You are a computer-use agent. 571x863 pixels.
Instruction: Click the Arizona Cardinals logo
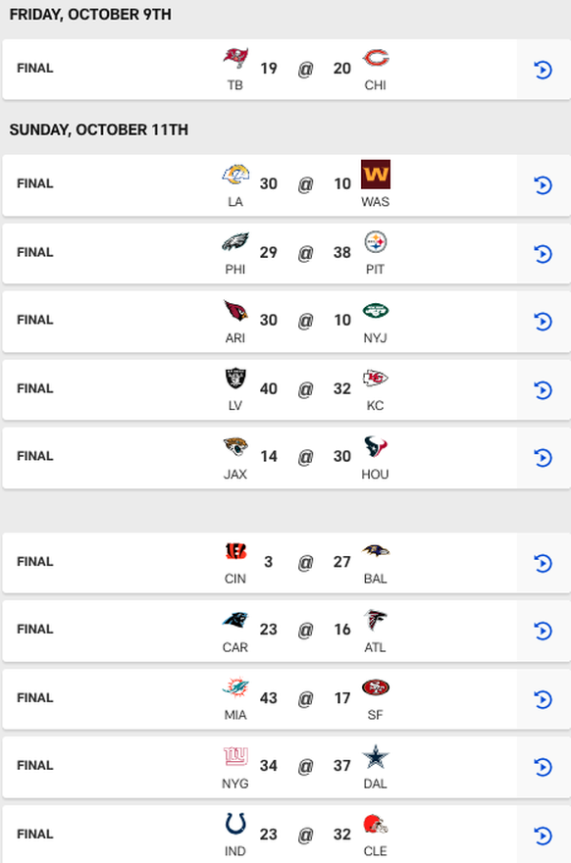tap(235, 311)
